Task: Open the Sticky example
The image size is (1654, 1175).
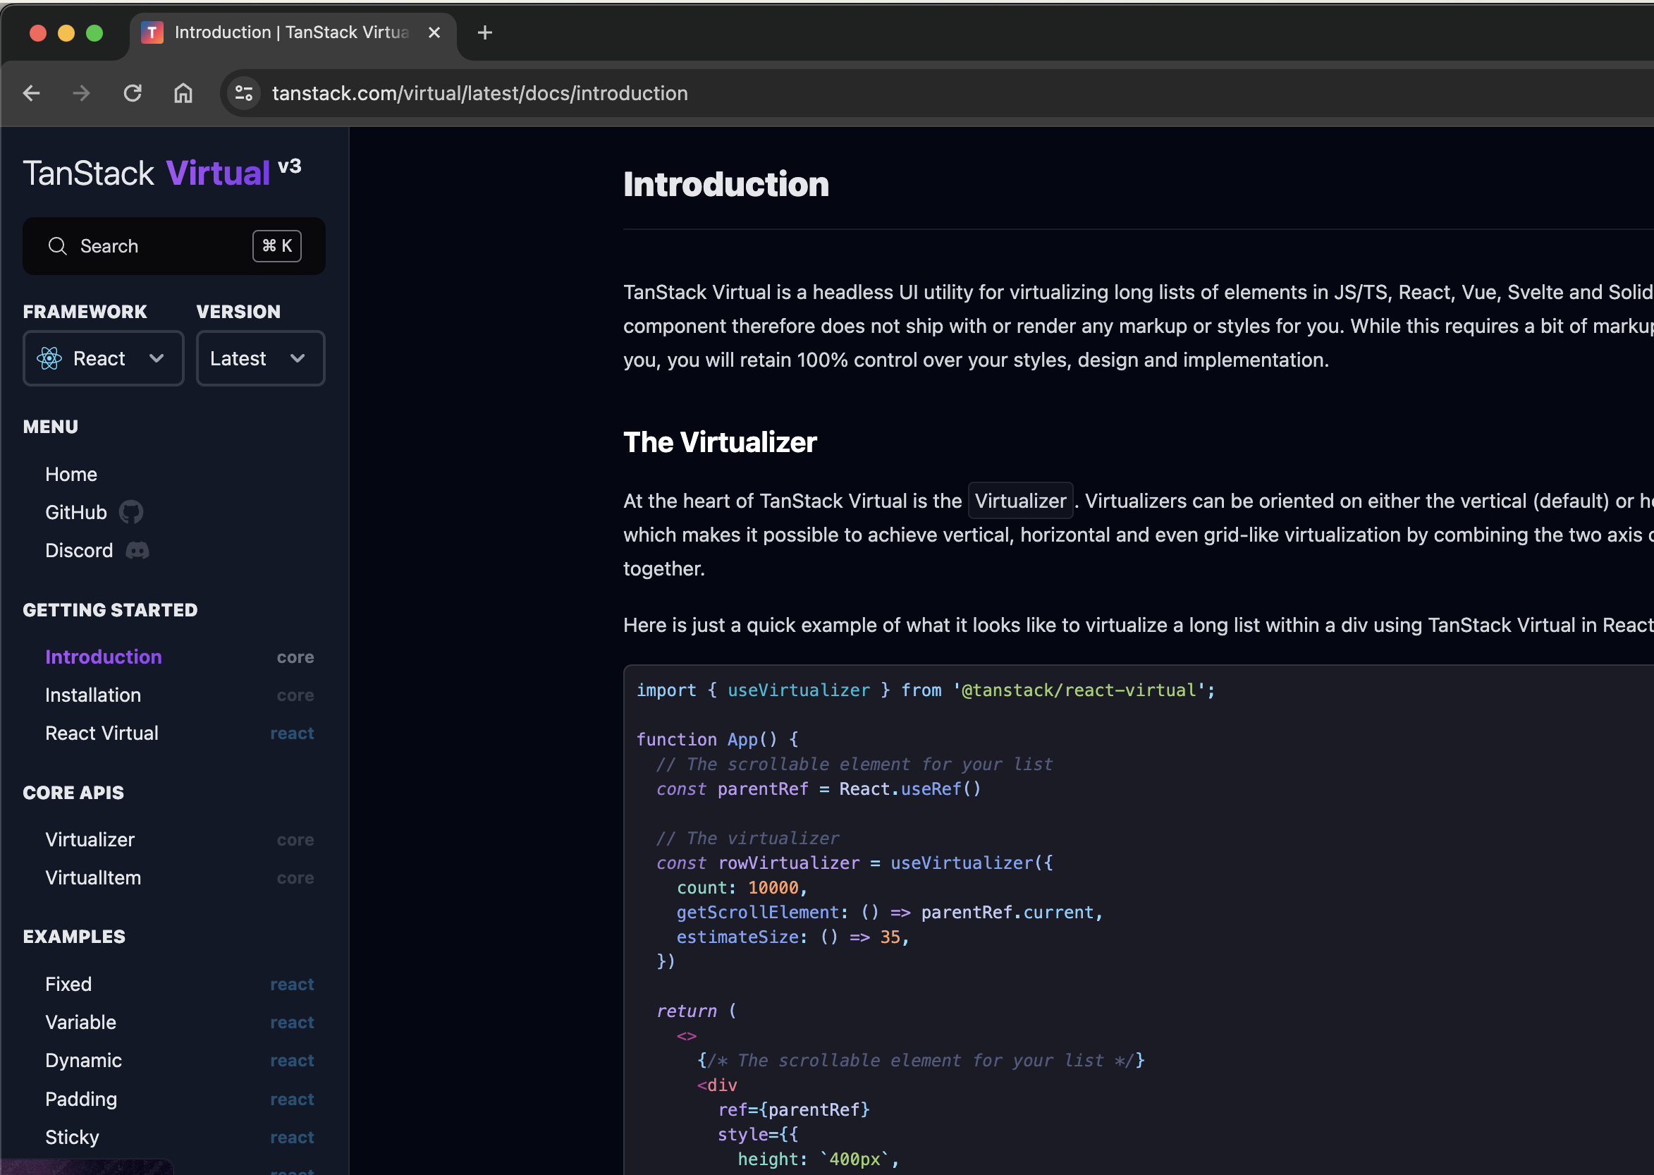Action: point(73,1138)
